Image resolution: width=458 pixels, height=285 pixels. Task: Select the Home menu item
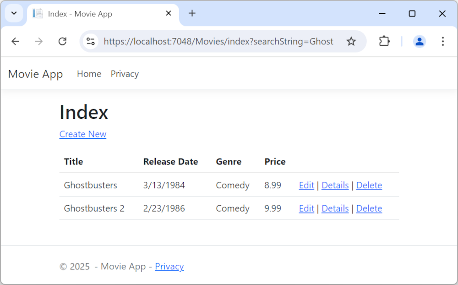coord(89,74)
